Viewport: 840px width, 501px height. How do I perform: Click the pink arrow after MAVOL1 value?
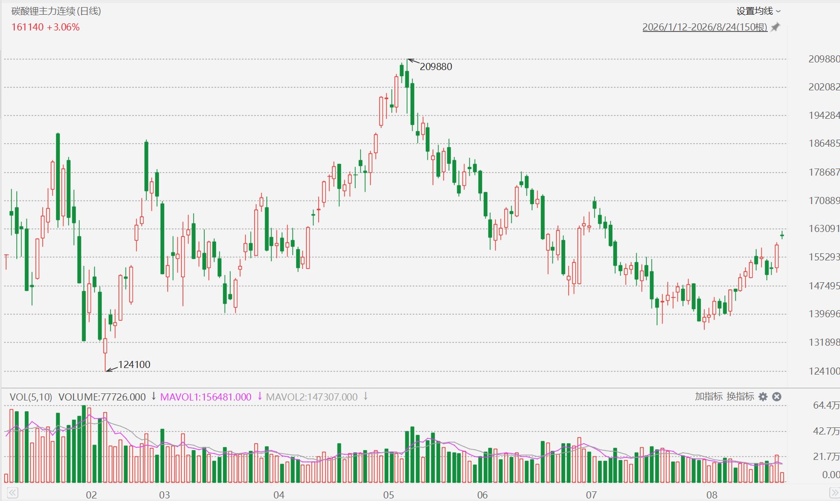(x=259, y=396)
